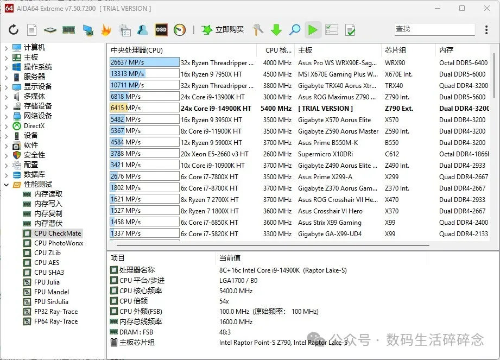Select the CPU CheckMate benchmark
Screen dimensions: 500x360
[58, 233]
